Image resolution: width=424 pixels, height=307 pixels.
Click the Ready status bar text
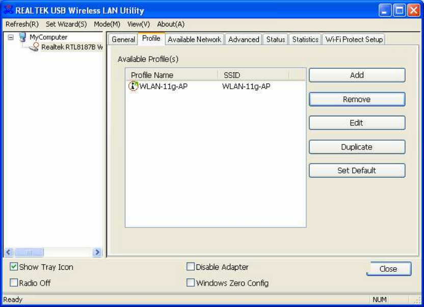(13, 300)
